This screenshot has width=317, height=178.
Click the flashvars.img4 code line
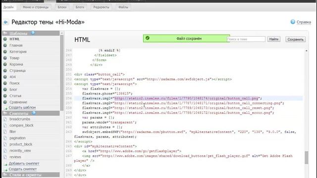click(x=178, y=113)
